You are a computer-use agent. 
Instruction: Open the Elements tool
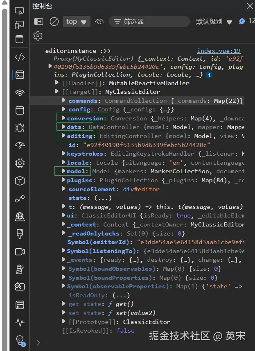[20, 57]
